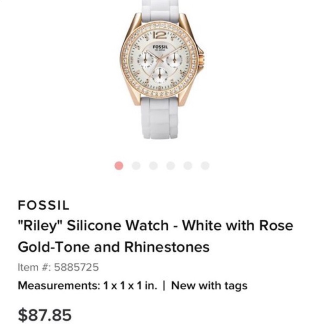The image size is (324, 324).
Task: Open the FOSSIL brand page
Action: coord(43,205)
